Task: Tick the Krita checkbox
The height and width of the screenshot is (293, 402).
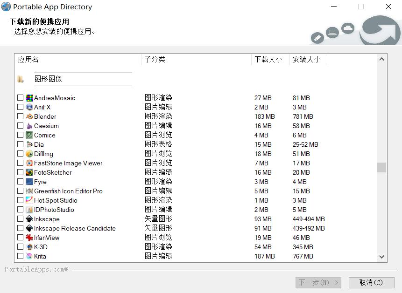Action: click(x=20, y=256)
